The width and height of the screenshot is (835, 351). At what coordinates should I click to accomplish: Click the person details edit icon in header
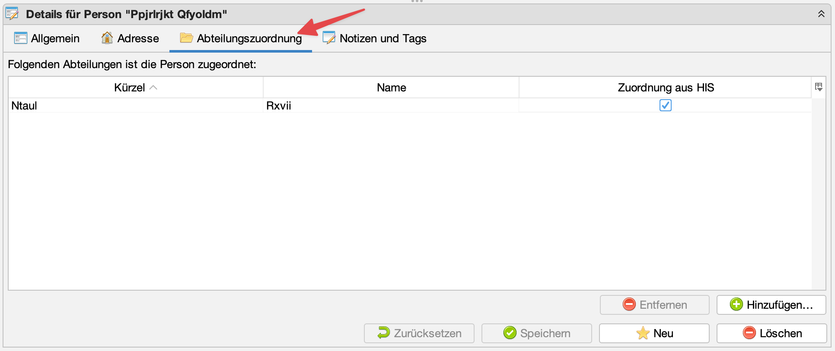pyautogui.click(x=12, y=14)
